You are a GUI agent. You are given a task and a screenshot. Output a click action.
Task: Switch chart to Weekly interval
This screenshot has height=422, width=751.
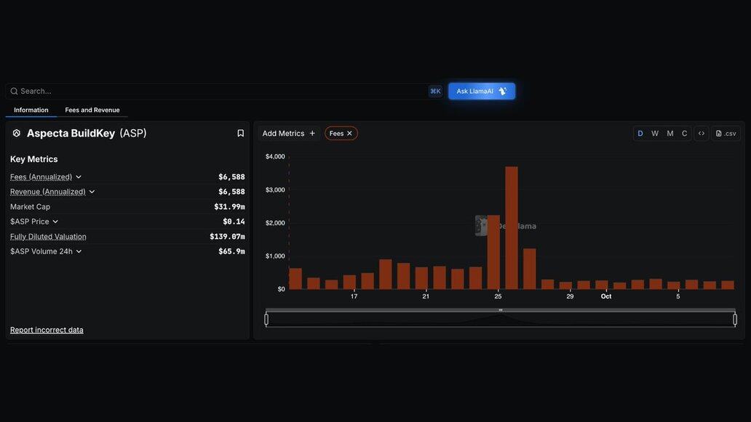[x=655, y=134]
